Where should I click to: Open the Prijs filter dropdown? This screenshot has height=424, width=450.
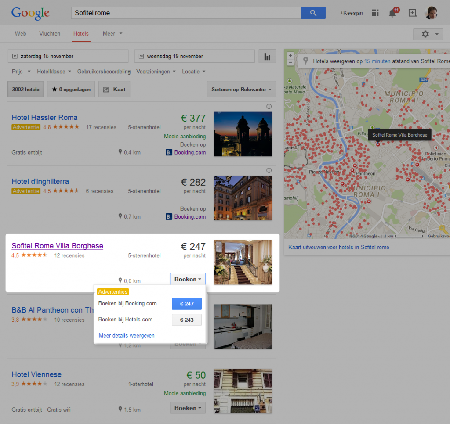pyautogui.click(x=21, y=72)
